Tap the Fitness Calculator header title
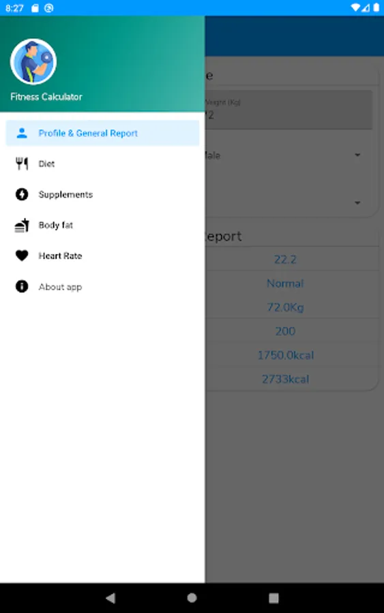Screen dimensions: 384x613 coord(46,97)
